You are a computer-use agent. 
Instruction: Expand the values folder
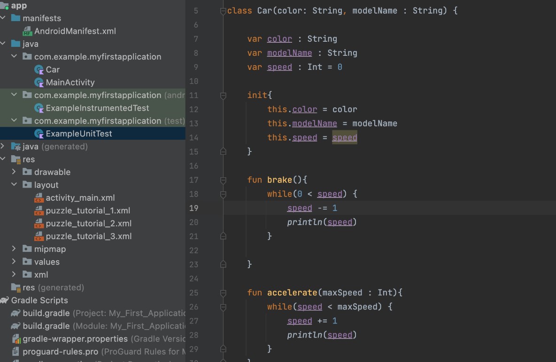click(14, 261)
